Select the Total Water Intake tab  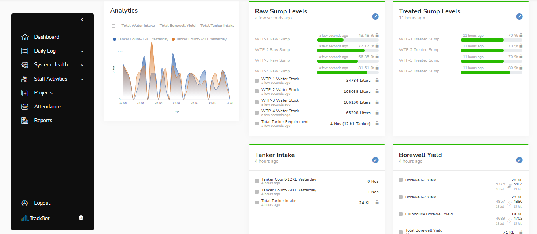click(138, 26)
